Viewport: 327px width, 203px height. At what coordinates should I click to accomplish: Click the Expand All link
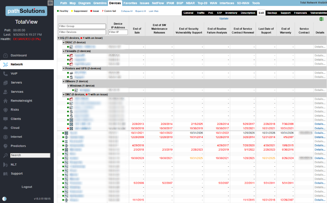[x=141, y=11]
